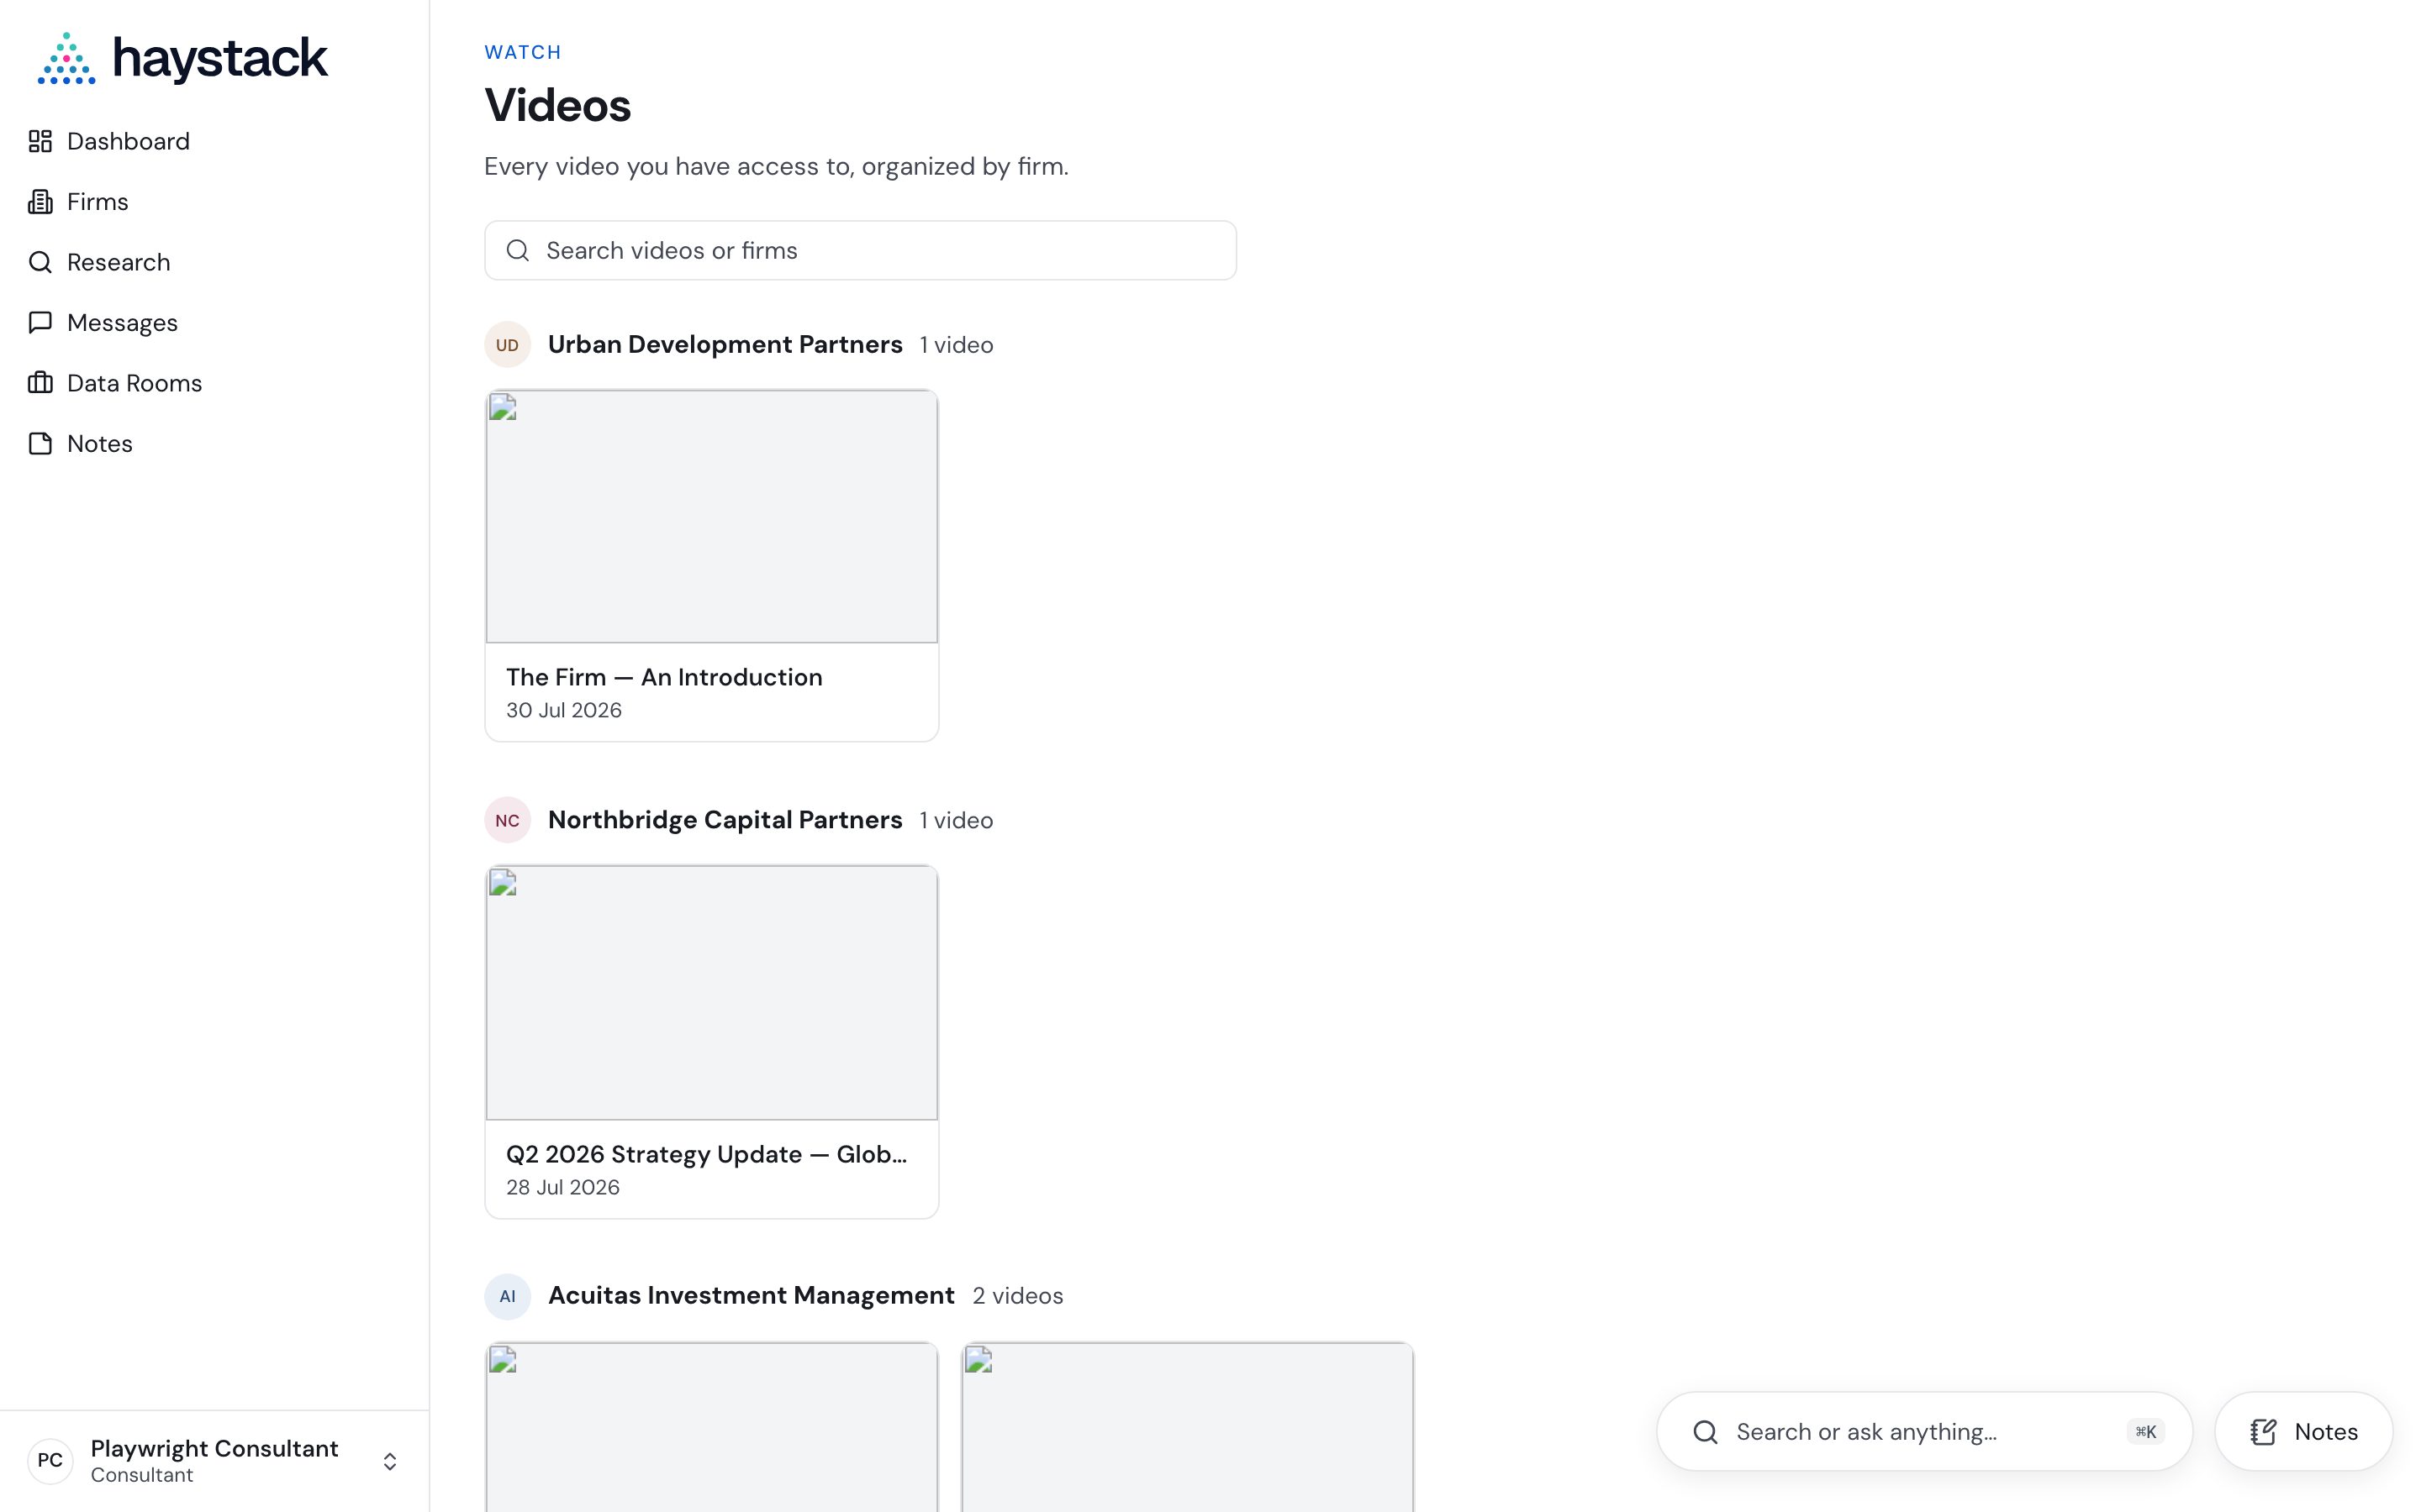The height and width of the screenshot is (1512, 2421).
Task: Focus the Search videos or firms field
Action: click(x=860, y=250)
